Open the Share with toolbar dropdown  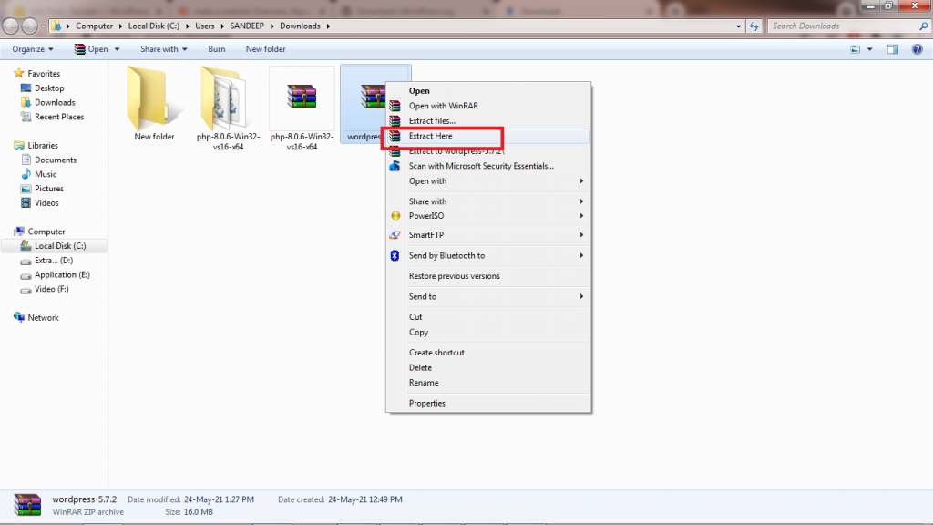pyautogui.click(x=163, y=49)
